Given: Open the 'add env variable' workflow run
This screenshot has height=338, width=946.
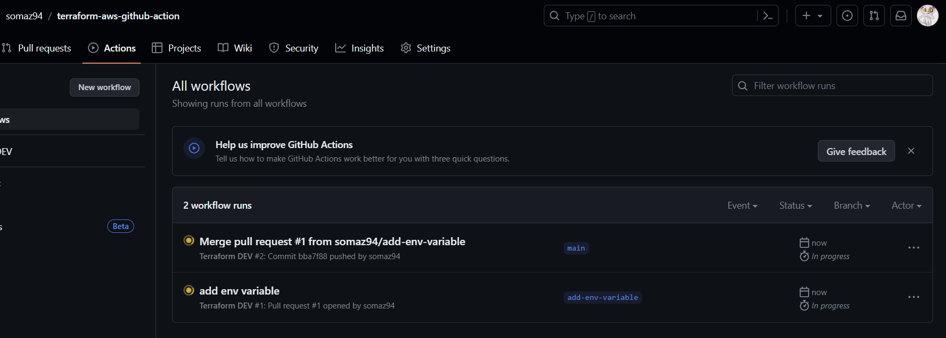Looking at the screenshot, I should [x=239, y=291].
